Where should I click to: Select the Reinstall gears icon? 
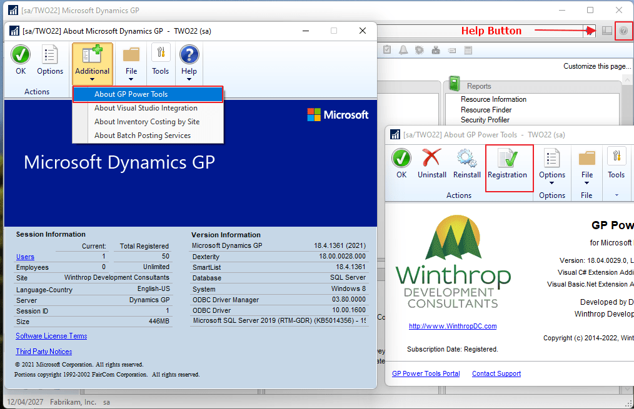[466, 164]
